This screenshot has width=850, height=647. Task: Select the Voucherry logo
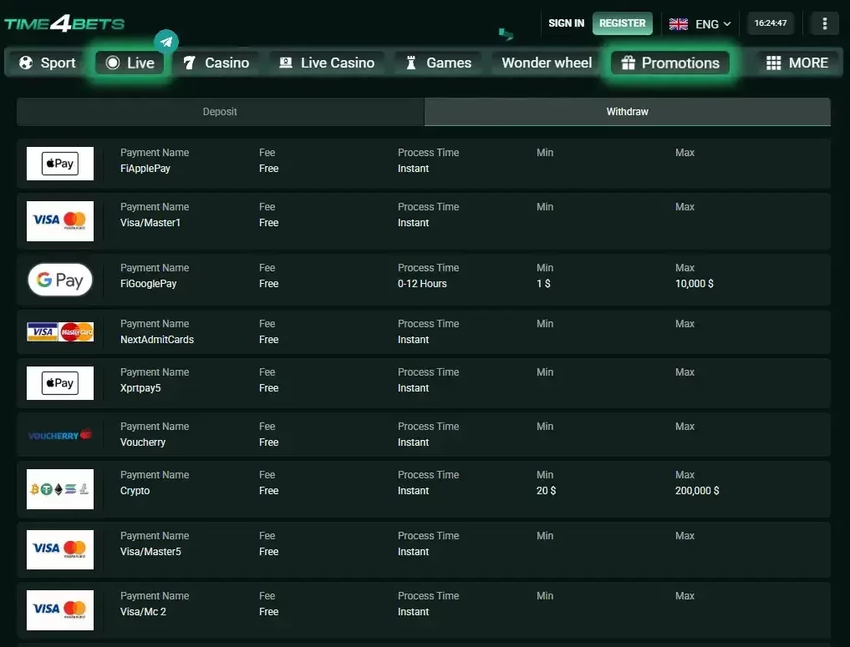[60, 435]
